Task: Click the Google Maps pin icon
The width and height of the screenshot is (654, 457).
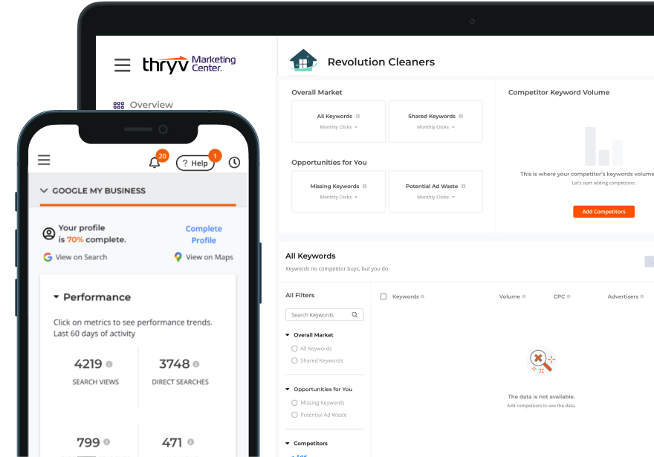Action: 178,257
